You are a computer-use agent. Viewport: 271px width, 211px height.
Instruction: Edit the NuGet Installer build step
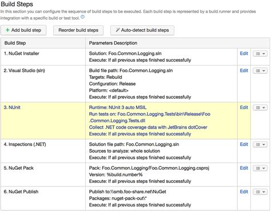[x=244, y=53]
